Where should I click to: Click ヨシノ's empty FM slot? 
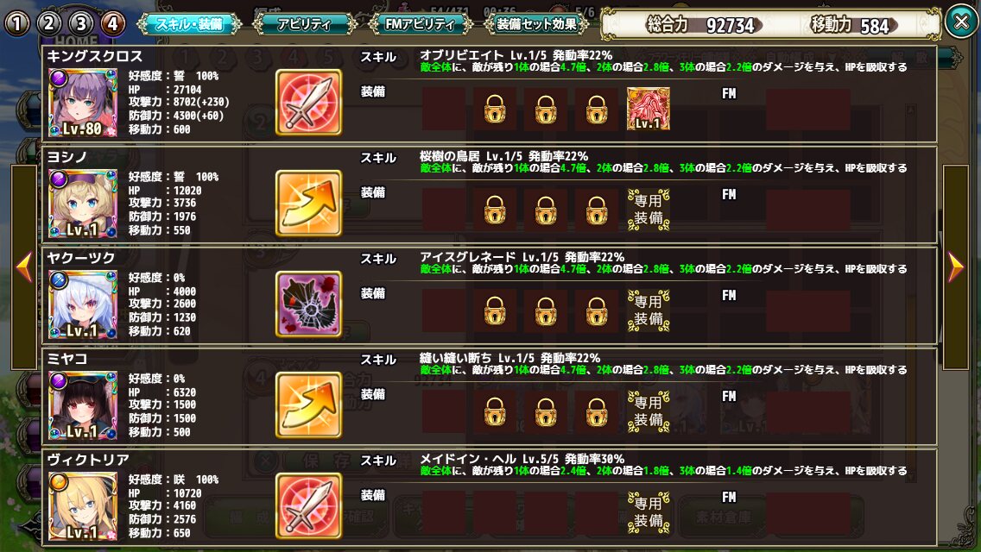[807, 210]
